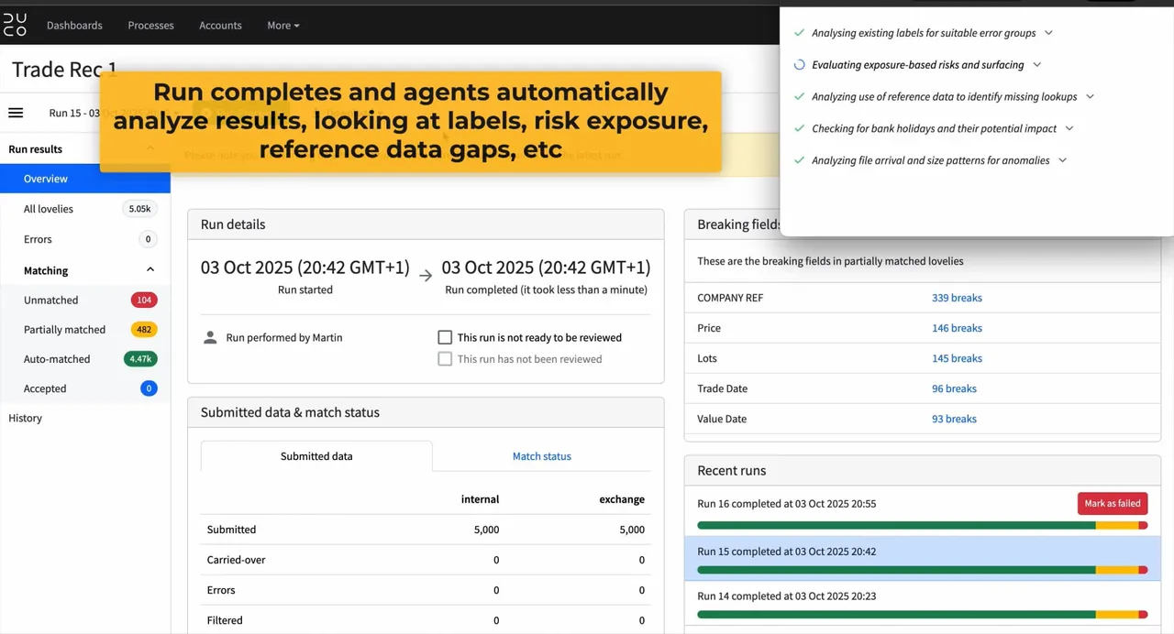
Task: Expand 'Analysing existing labels' step details
Action: tap(1048, 33)
